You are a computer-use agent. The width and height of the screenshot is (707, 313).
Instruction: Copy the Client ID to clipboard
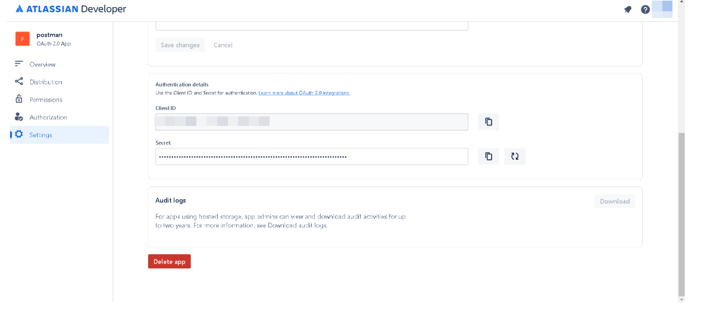pos(488,122)
